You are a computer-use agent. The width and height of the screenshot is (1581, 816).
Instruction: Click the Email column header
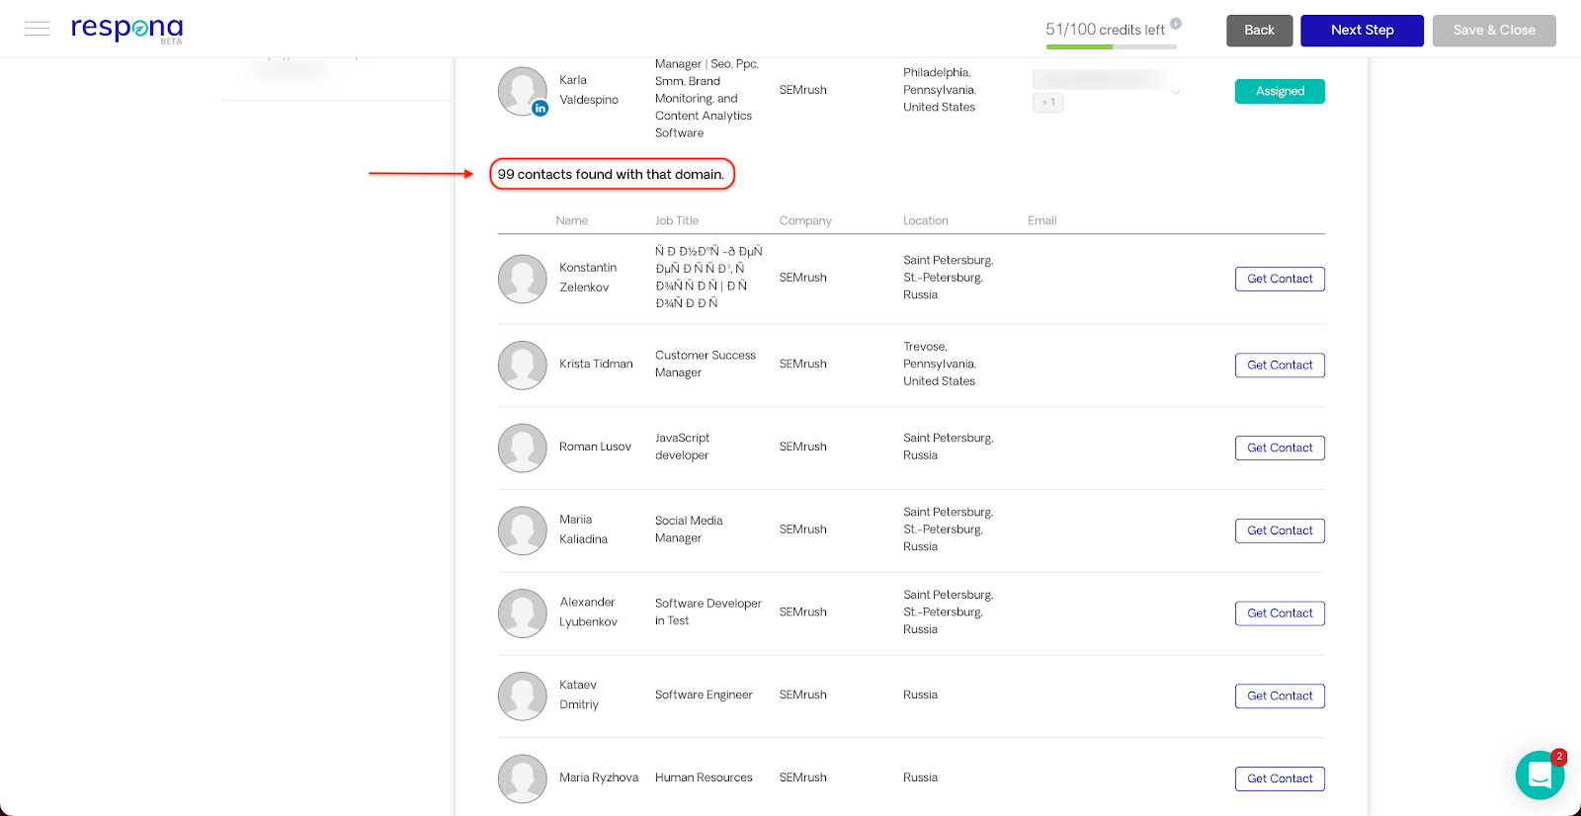click(x=1041, y=220)
